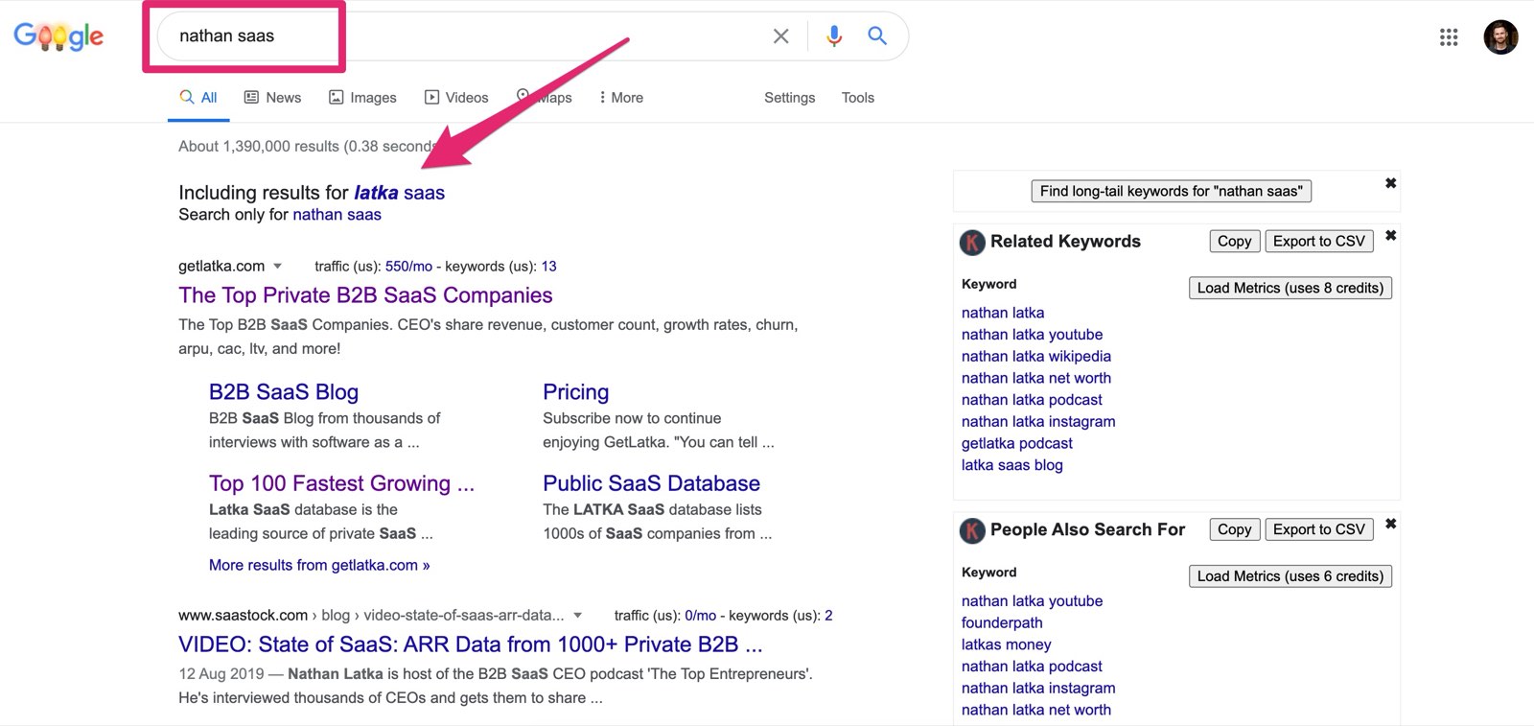
Task: Switch to the Videos tab
Action: [456, 98]
